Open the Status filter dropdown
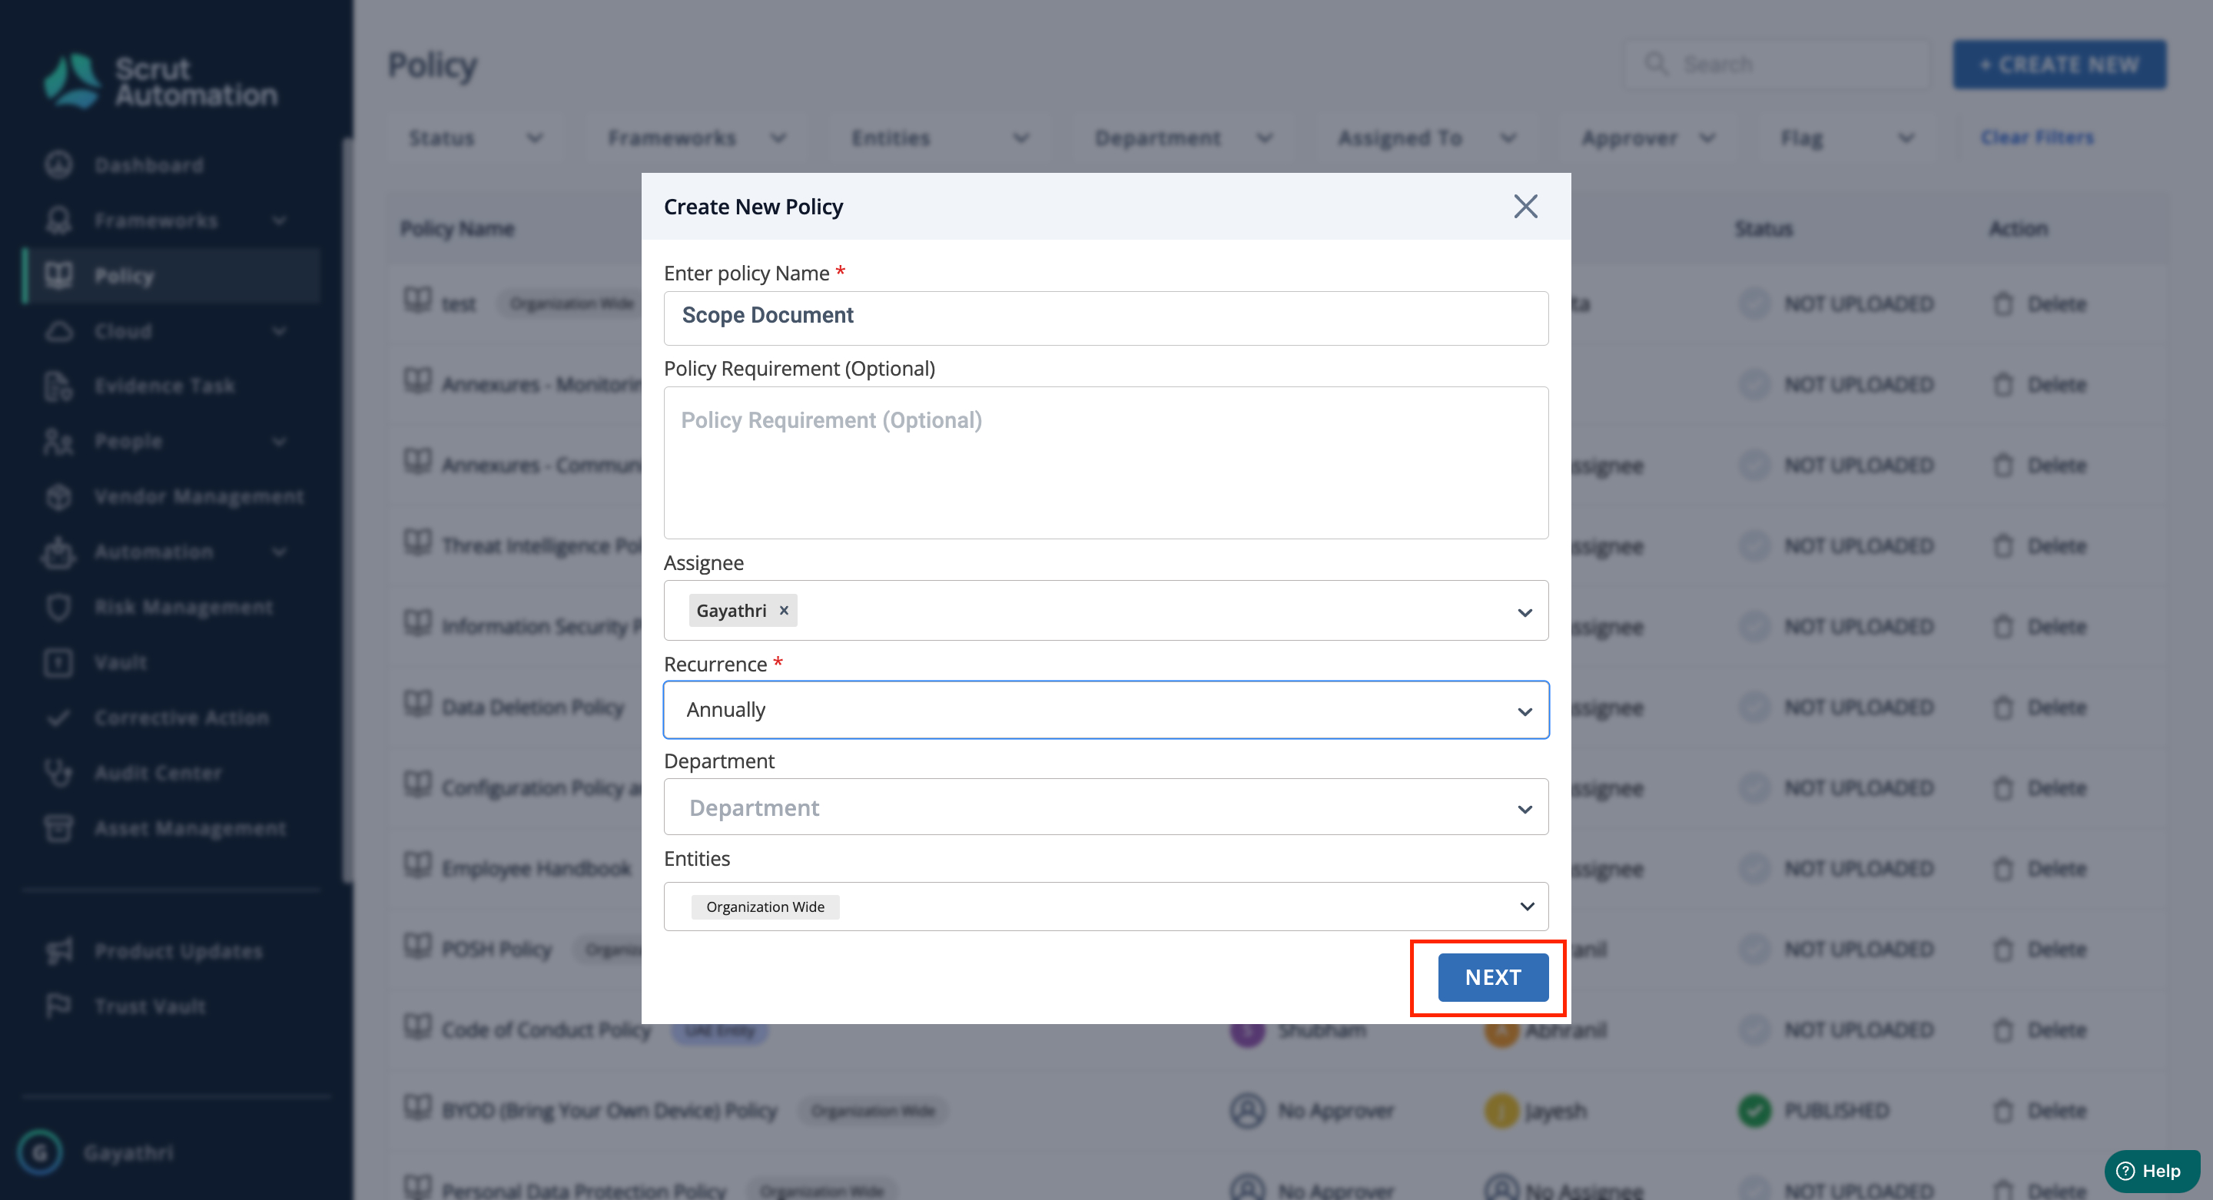 point(474,138)
